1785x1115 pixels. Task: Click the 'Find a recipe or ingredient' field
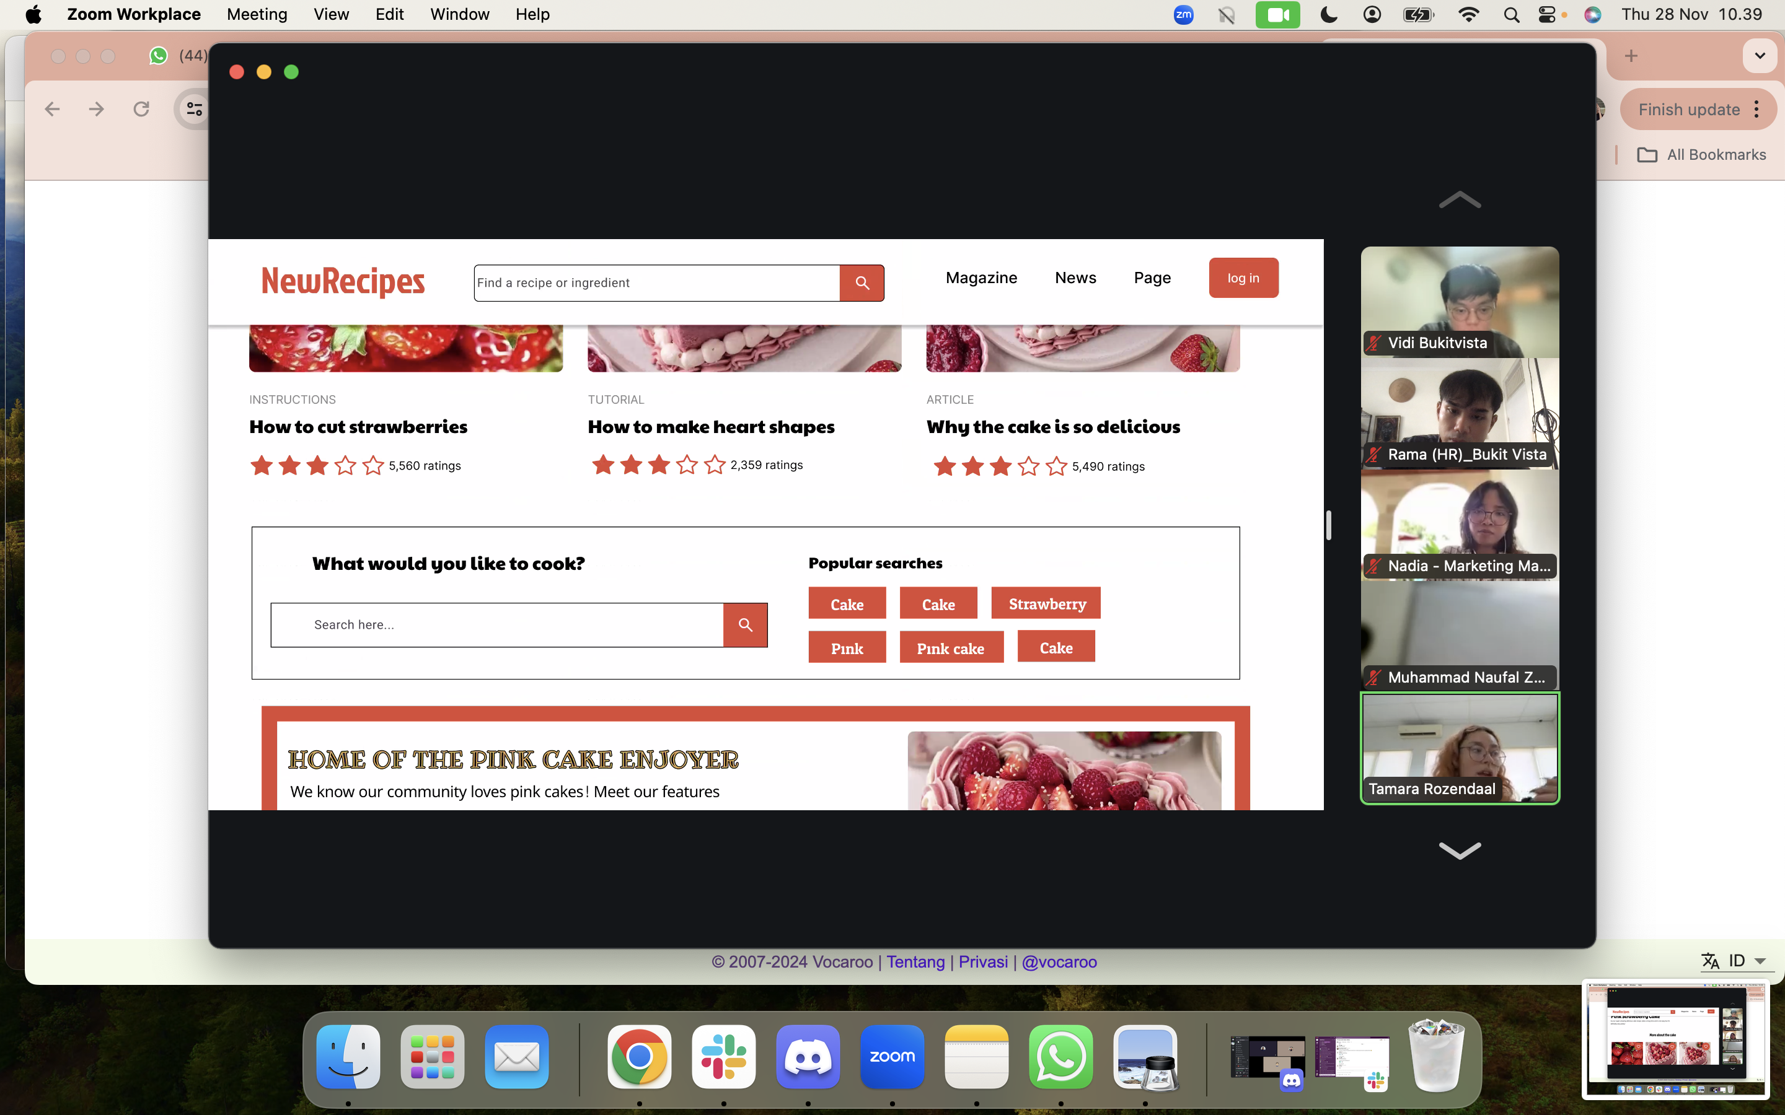[656, 283]
